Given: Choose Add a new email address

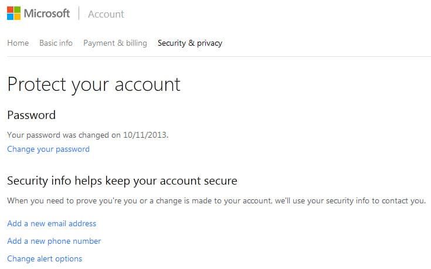Looking at the screenshot, I should point(52,223).
